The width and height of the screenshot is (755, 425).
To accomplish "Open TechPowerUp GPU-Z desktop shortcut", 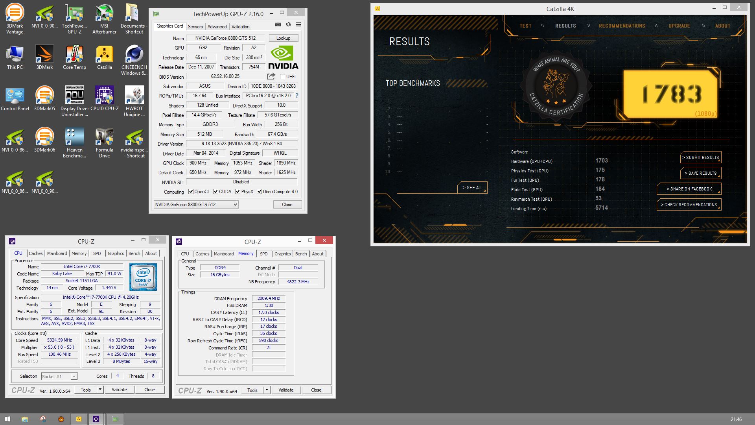I will 74,18.
